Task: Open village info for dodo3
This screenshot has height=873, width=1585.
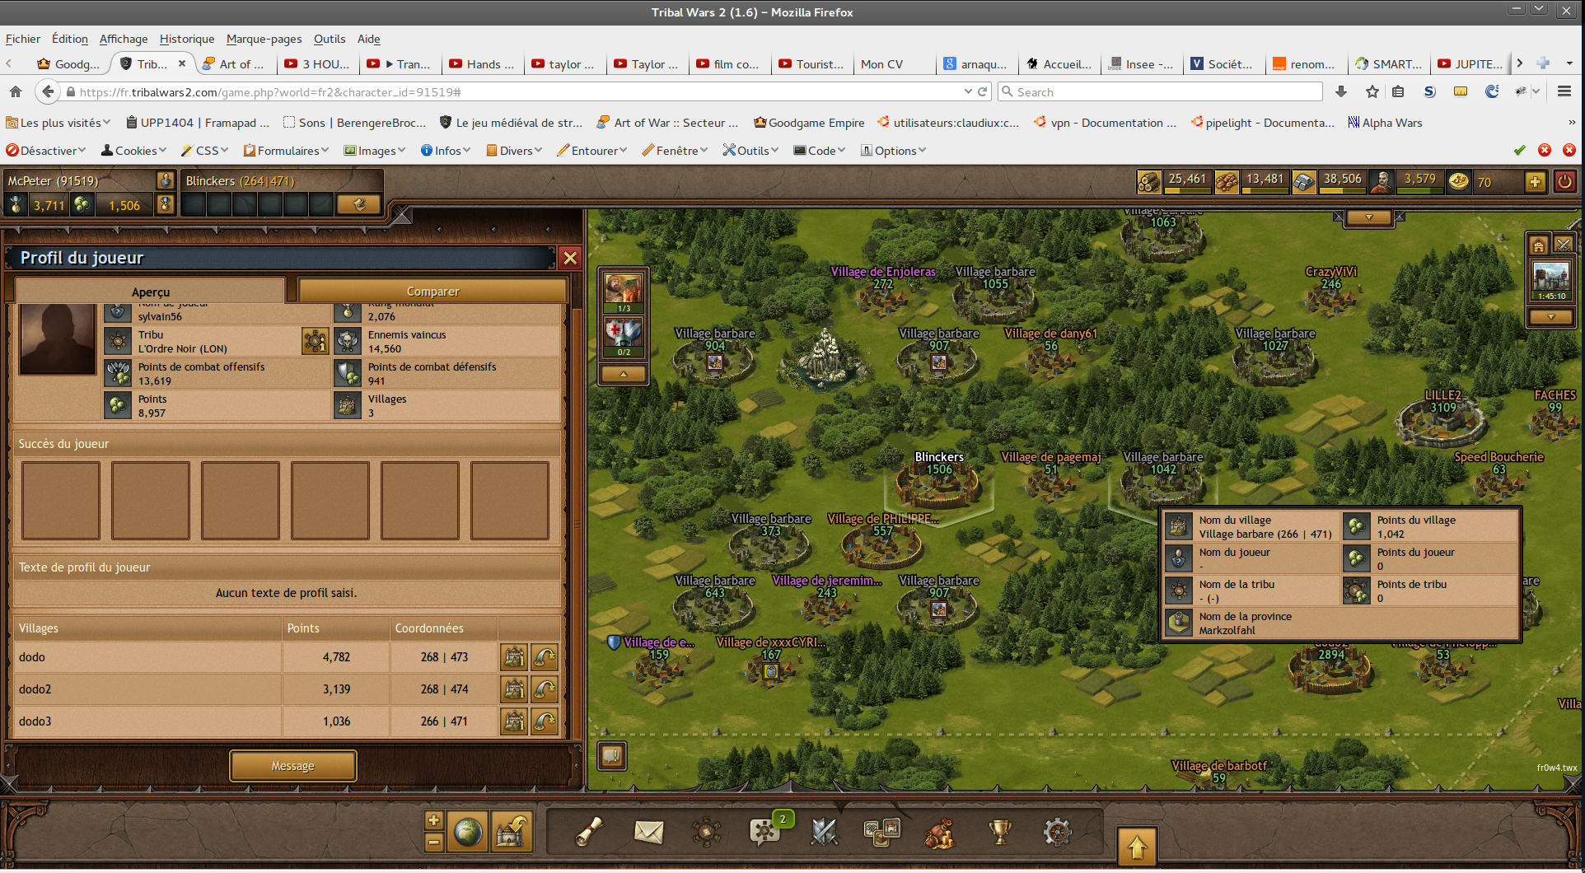Action: (513, 721)
